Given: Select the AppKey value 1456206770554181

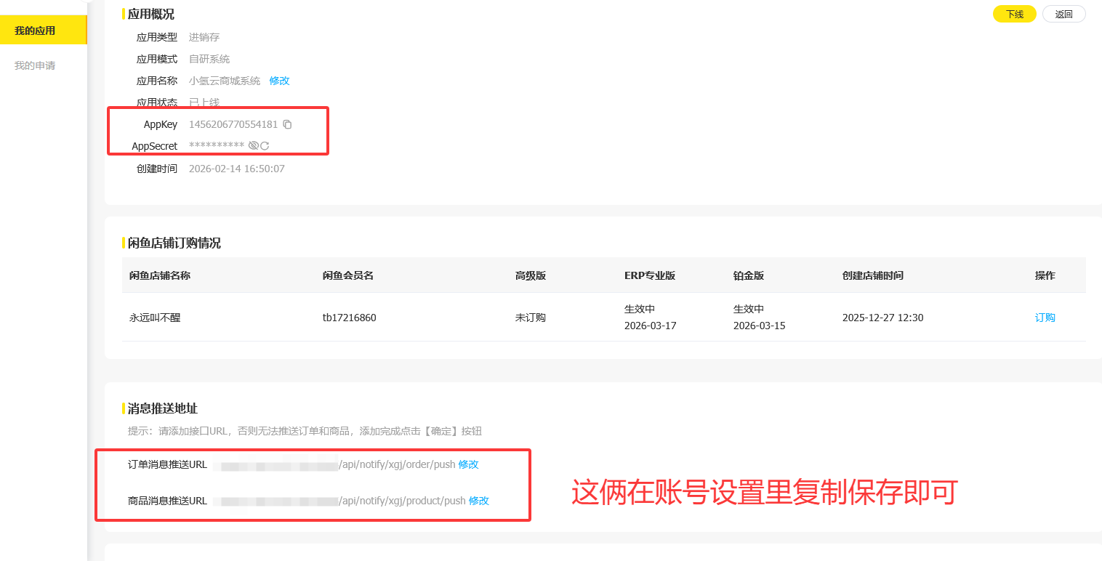Looking at the screenshot, I should click(x=233, y=124).
